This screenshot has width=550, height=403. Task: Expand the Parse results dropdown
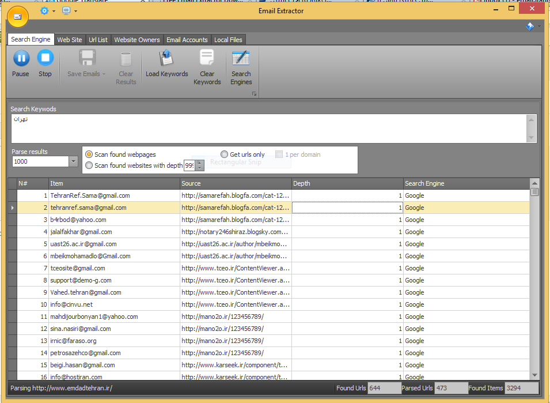73,161
